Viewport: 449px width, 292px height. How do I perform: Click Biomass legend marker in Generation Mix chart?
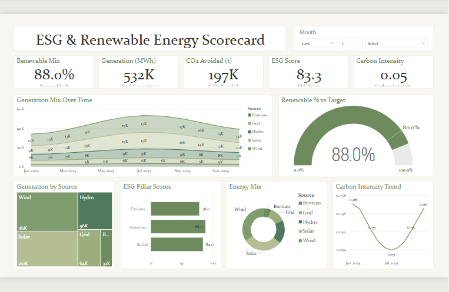[x=250, y=115]
